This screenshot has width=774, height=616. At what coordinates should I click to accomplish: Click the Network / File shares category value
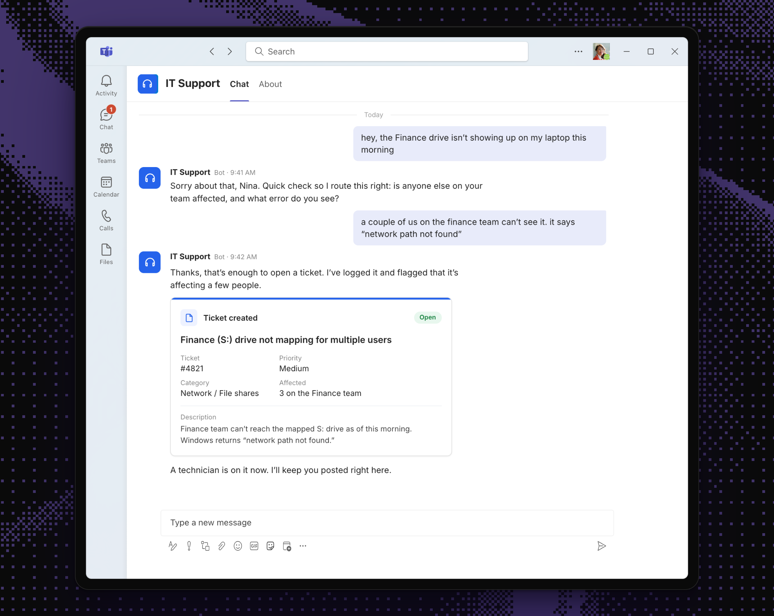coord(219,393)
